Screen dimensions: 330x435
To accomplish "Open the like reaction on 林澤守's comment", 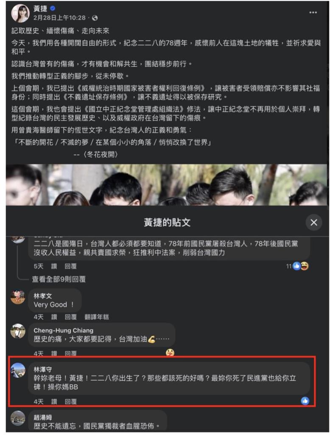I will 305,401.
